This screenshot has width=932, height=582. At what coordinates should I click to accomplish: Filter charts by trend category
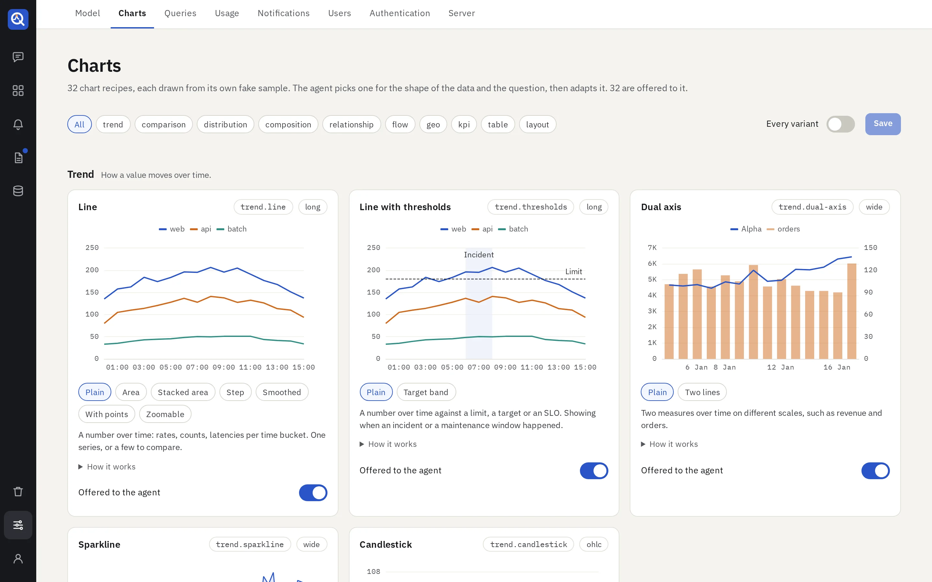point(113,124)
